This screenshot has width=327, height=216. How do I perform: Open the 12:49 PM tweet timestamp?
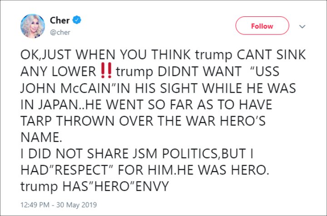pos(35,205)
